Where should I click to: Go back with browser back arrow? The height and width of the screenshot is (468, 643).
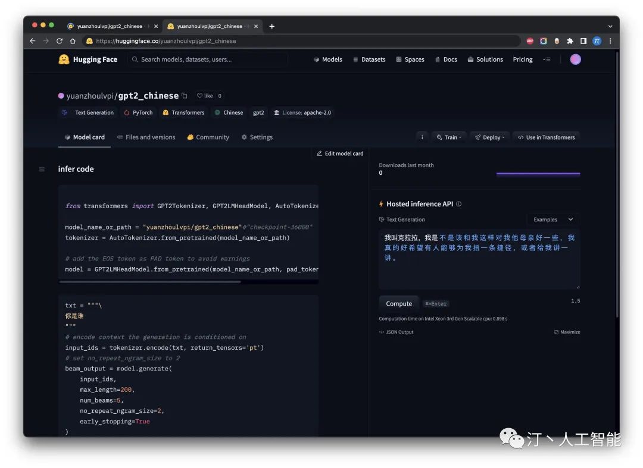33,41
